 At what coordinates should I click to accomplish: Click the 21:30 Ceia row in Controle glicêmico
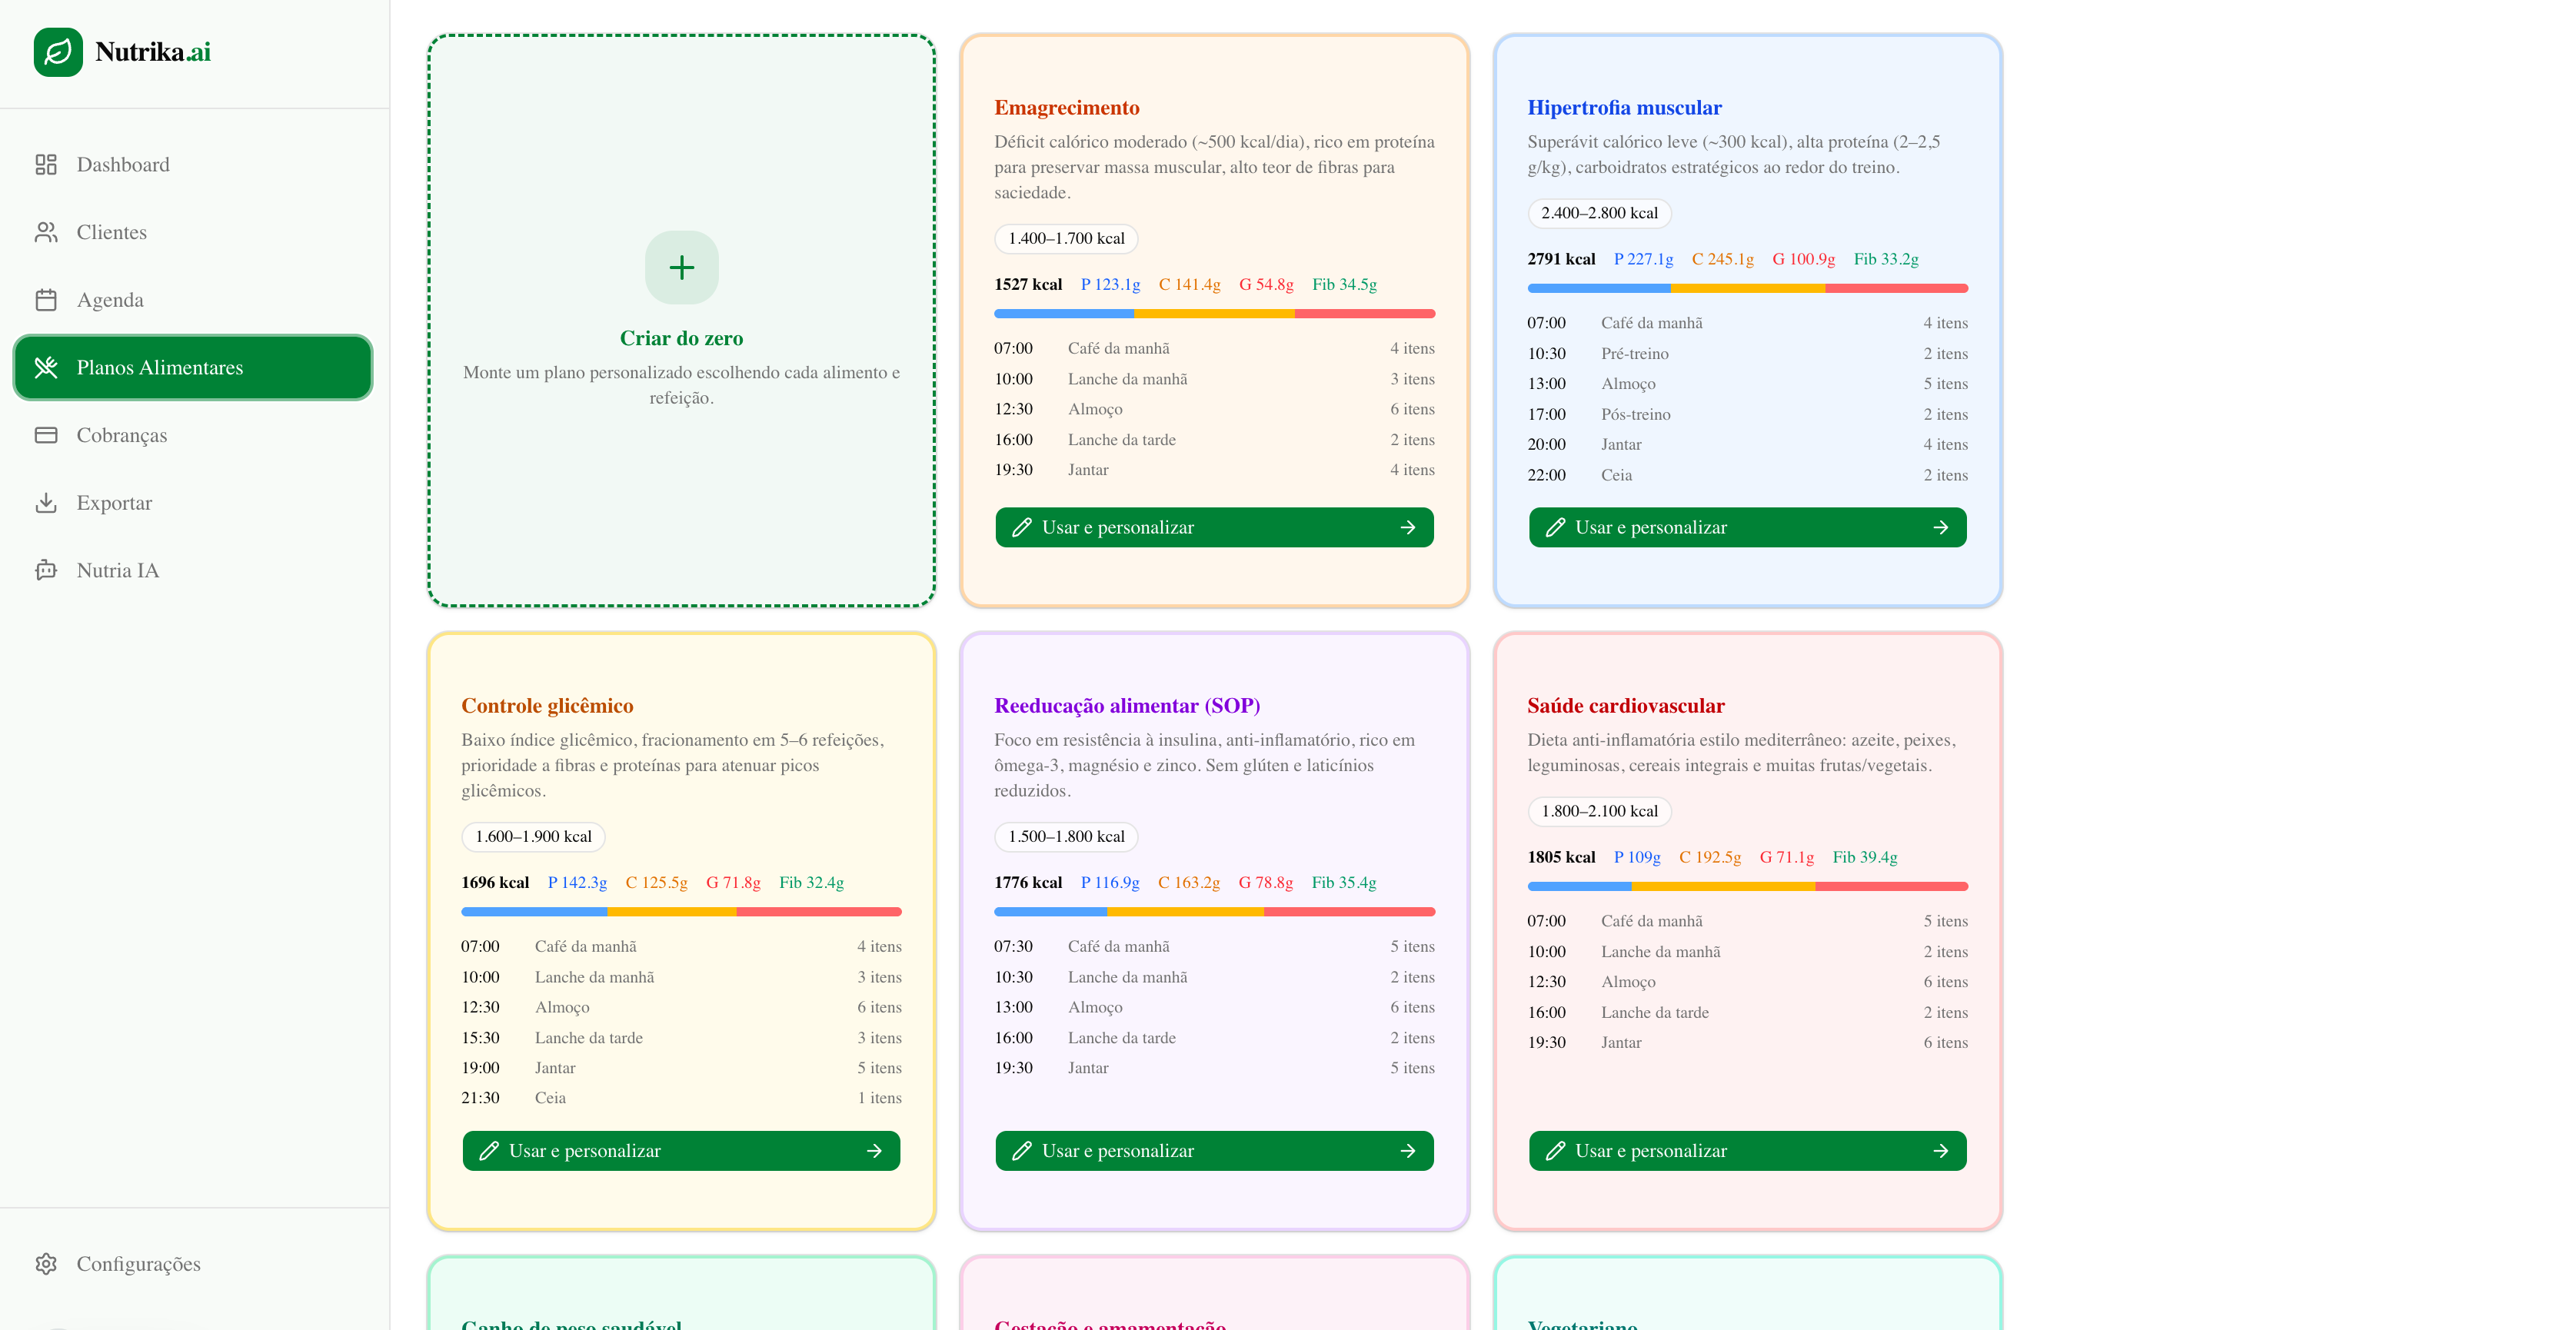682,1098
